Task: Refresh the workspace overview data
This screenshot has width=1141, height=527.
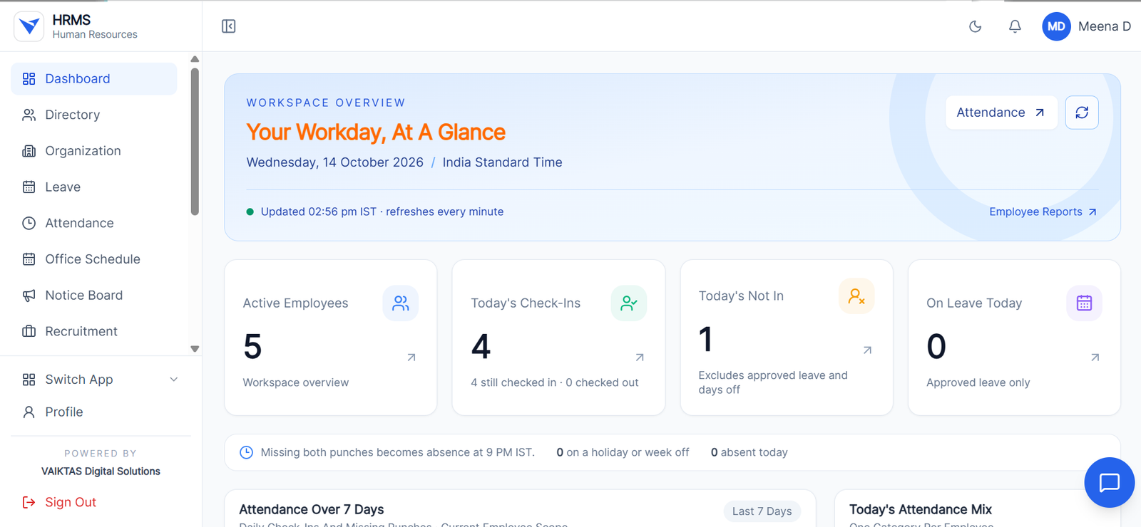Action: pyautogui.click(x=1082, y=113)
